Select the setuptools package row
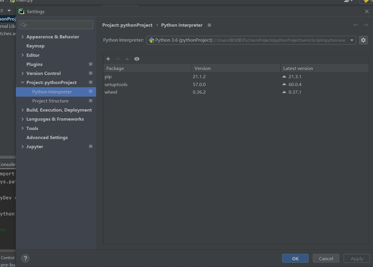 236,84
